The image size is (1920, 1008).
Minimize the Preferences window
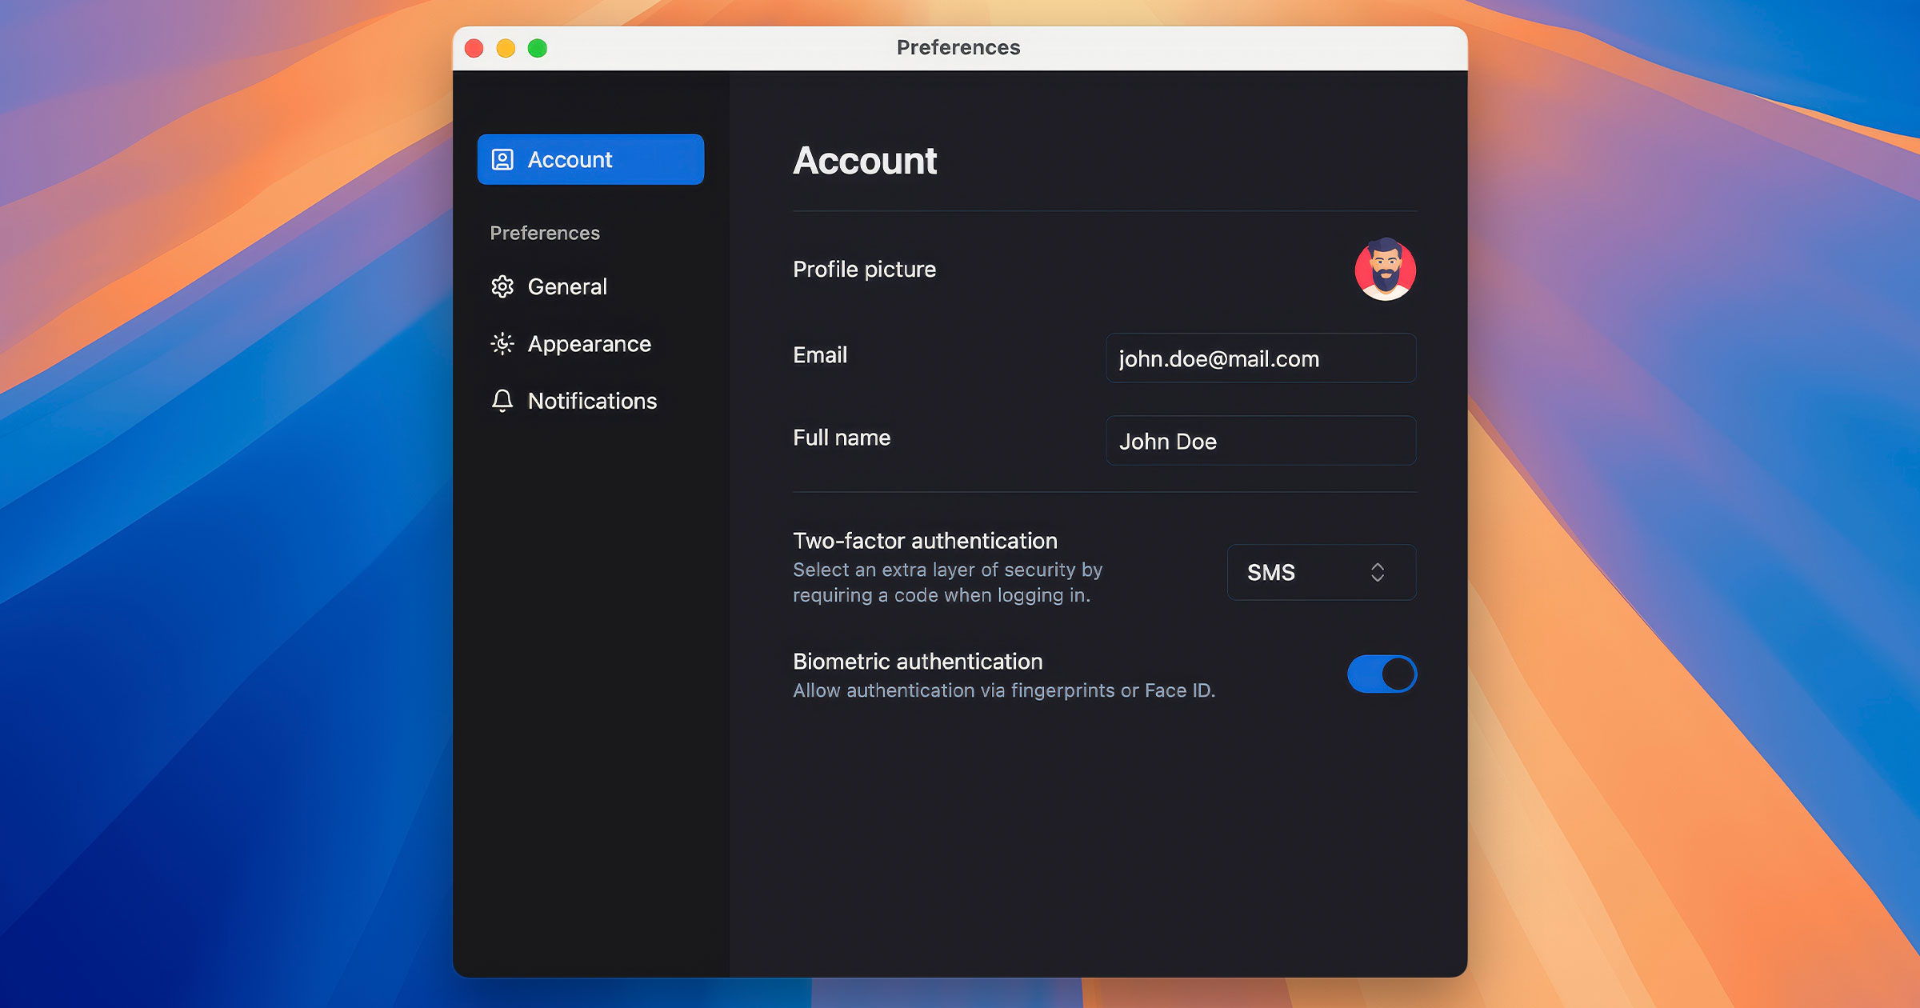506,47
